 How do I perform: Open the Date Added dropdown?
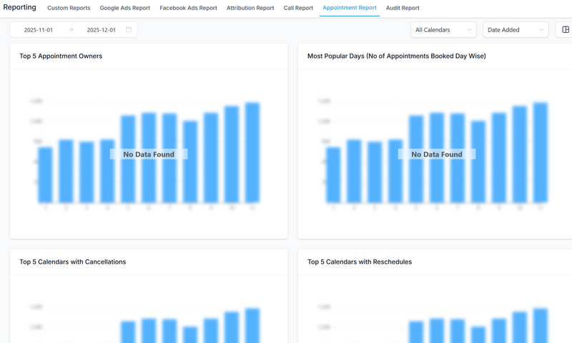515,30
